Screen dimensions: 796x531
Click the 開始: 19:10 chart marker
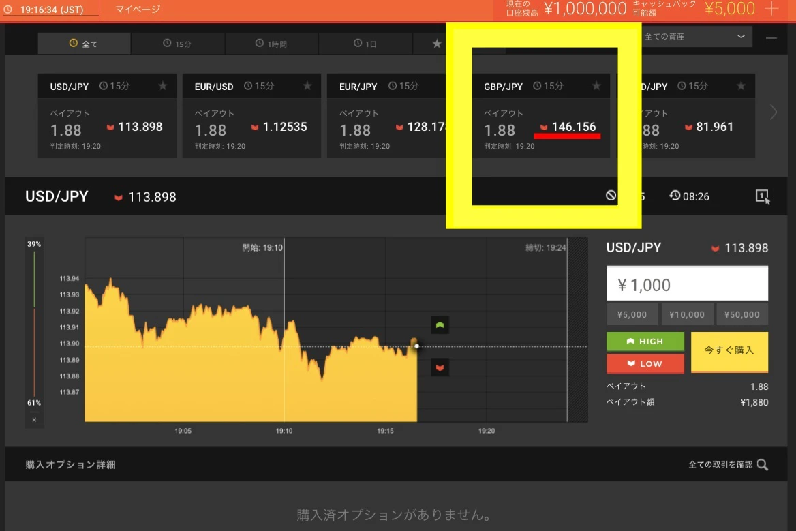[x=262, y=247]
